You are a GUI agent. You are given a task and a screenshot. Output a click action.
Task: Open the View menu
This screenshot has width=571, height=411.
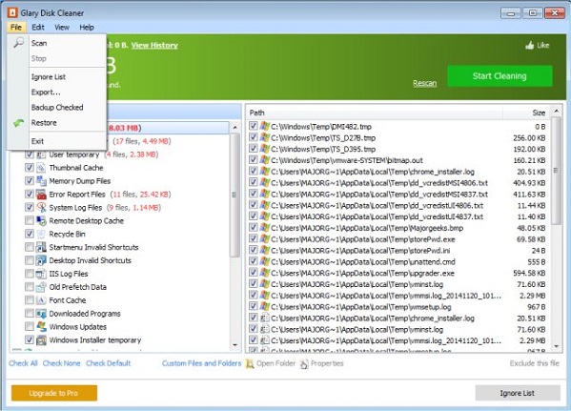tap(62, 28)
